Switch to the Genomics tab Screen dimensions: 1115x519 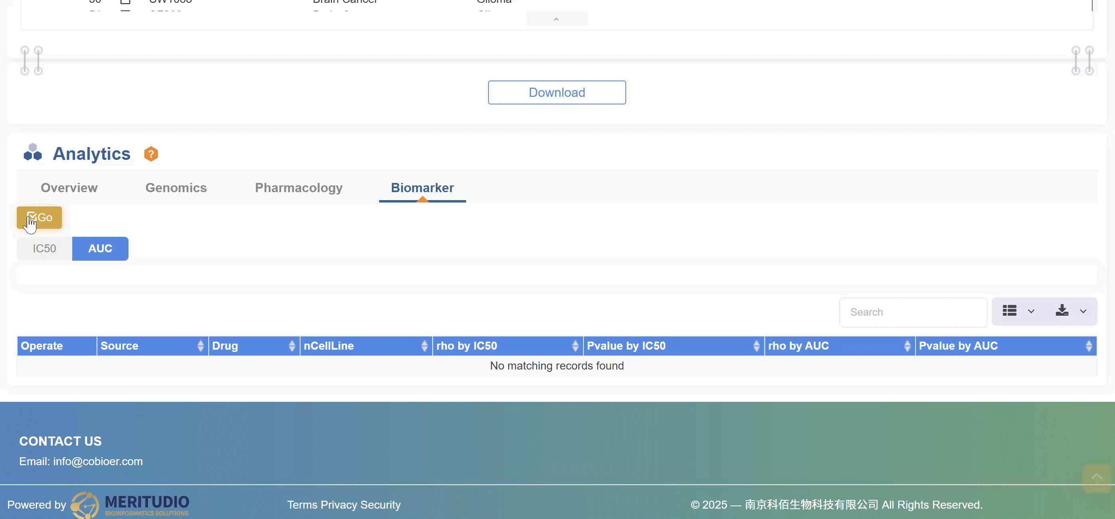176,188
